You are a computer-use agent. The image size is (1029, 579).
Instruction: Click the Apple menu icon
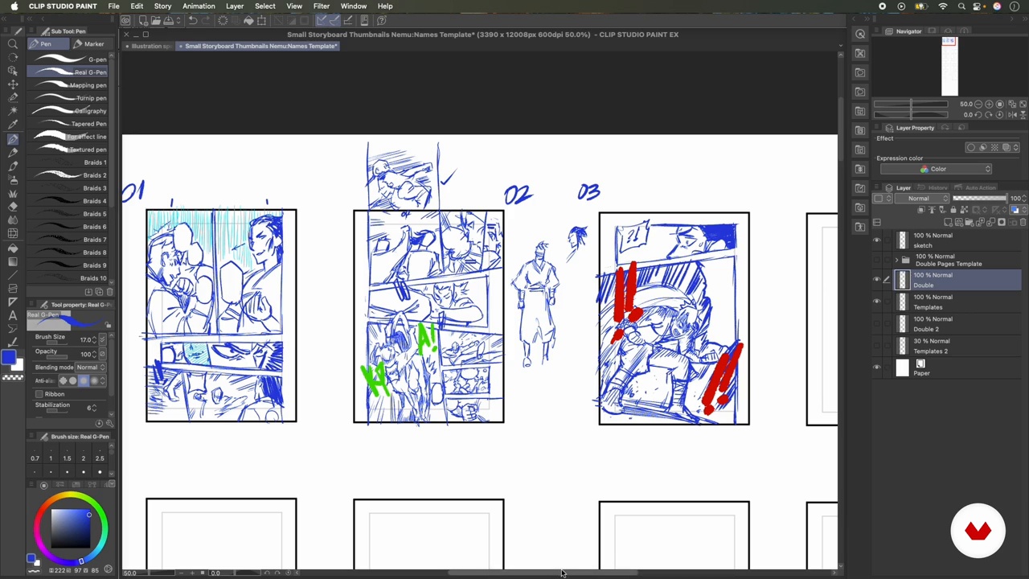click(x=13, y=6)
